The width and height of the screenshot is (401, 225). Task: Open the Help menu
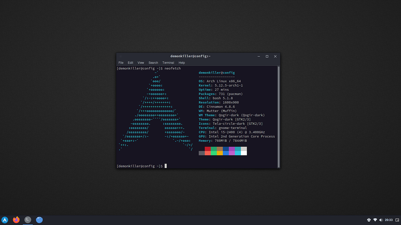click(x=181, y=62)
